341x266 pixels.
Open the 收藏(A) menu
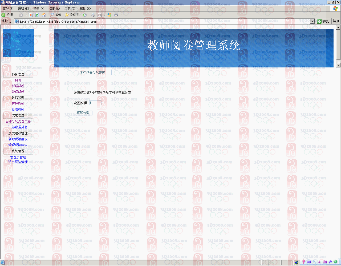tap(54, 9)
